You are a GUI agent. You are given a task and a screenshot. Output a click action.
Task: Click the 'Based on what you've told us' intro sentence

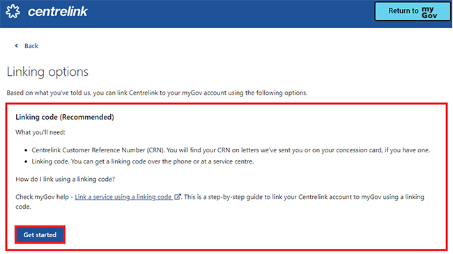click(x=158, y=93)
